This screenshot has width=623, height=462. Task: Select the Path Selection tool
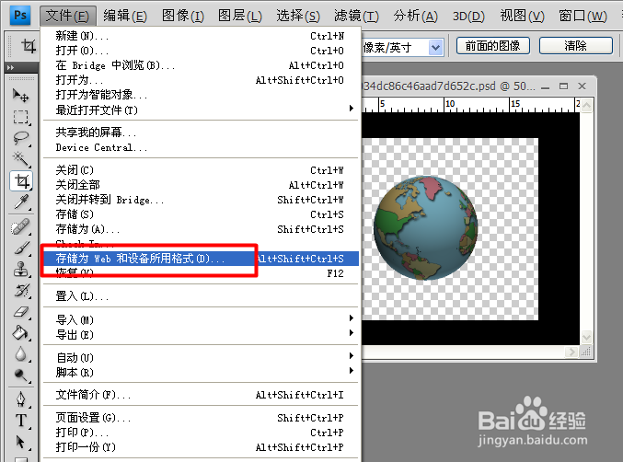[x=20, y=442]
